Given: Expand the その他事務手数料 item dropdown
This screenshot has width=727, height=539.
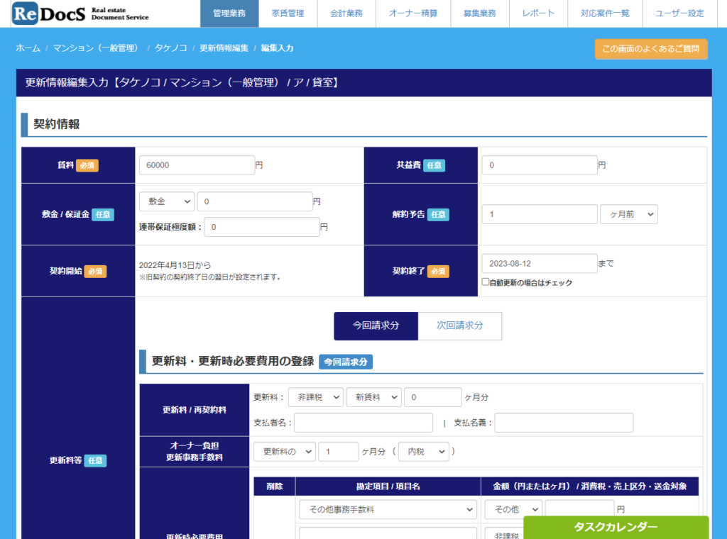Looking at the screenshot, I should pos(388,509).
